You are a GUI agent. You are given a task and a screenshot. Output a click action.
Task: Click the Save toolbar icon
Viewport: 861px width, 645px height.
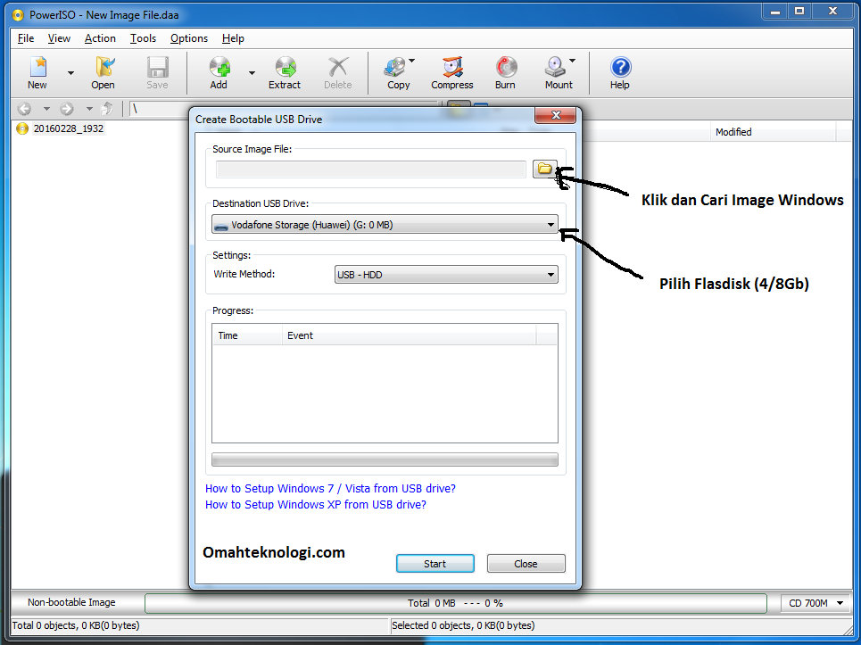point(157,72)
